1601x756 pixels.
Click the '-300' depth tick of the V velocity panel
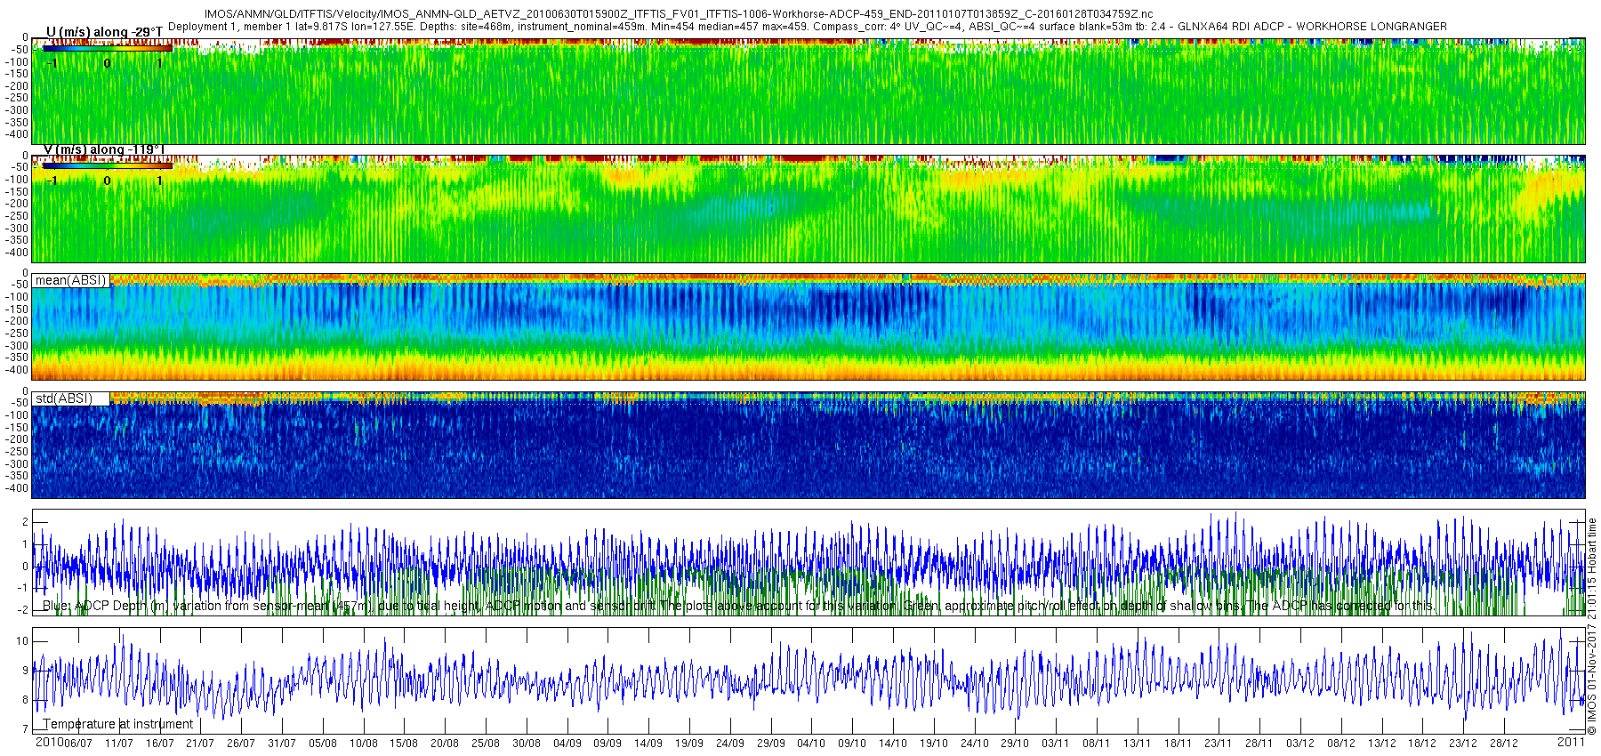coord(18,228)
